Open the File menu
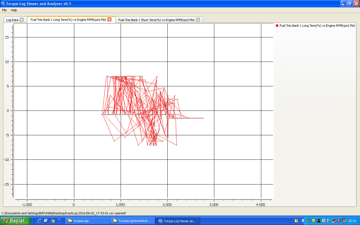 point(4,10)
